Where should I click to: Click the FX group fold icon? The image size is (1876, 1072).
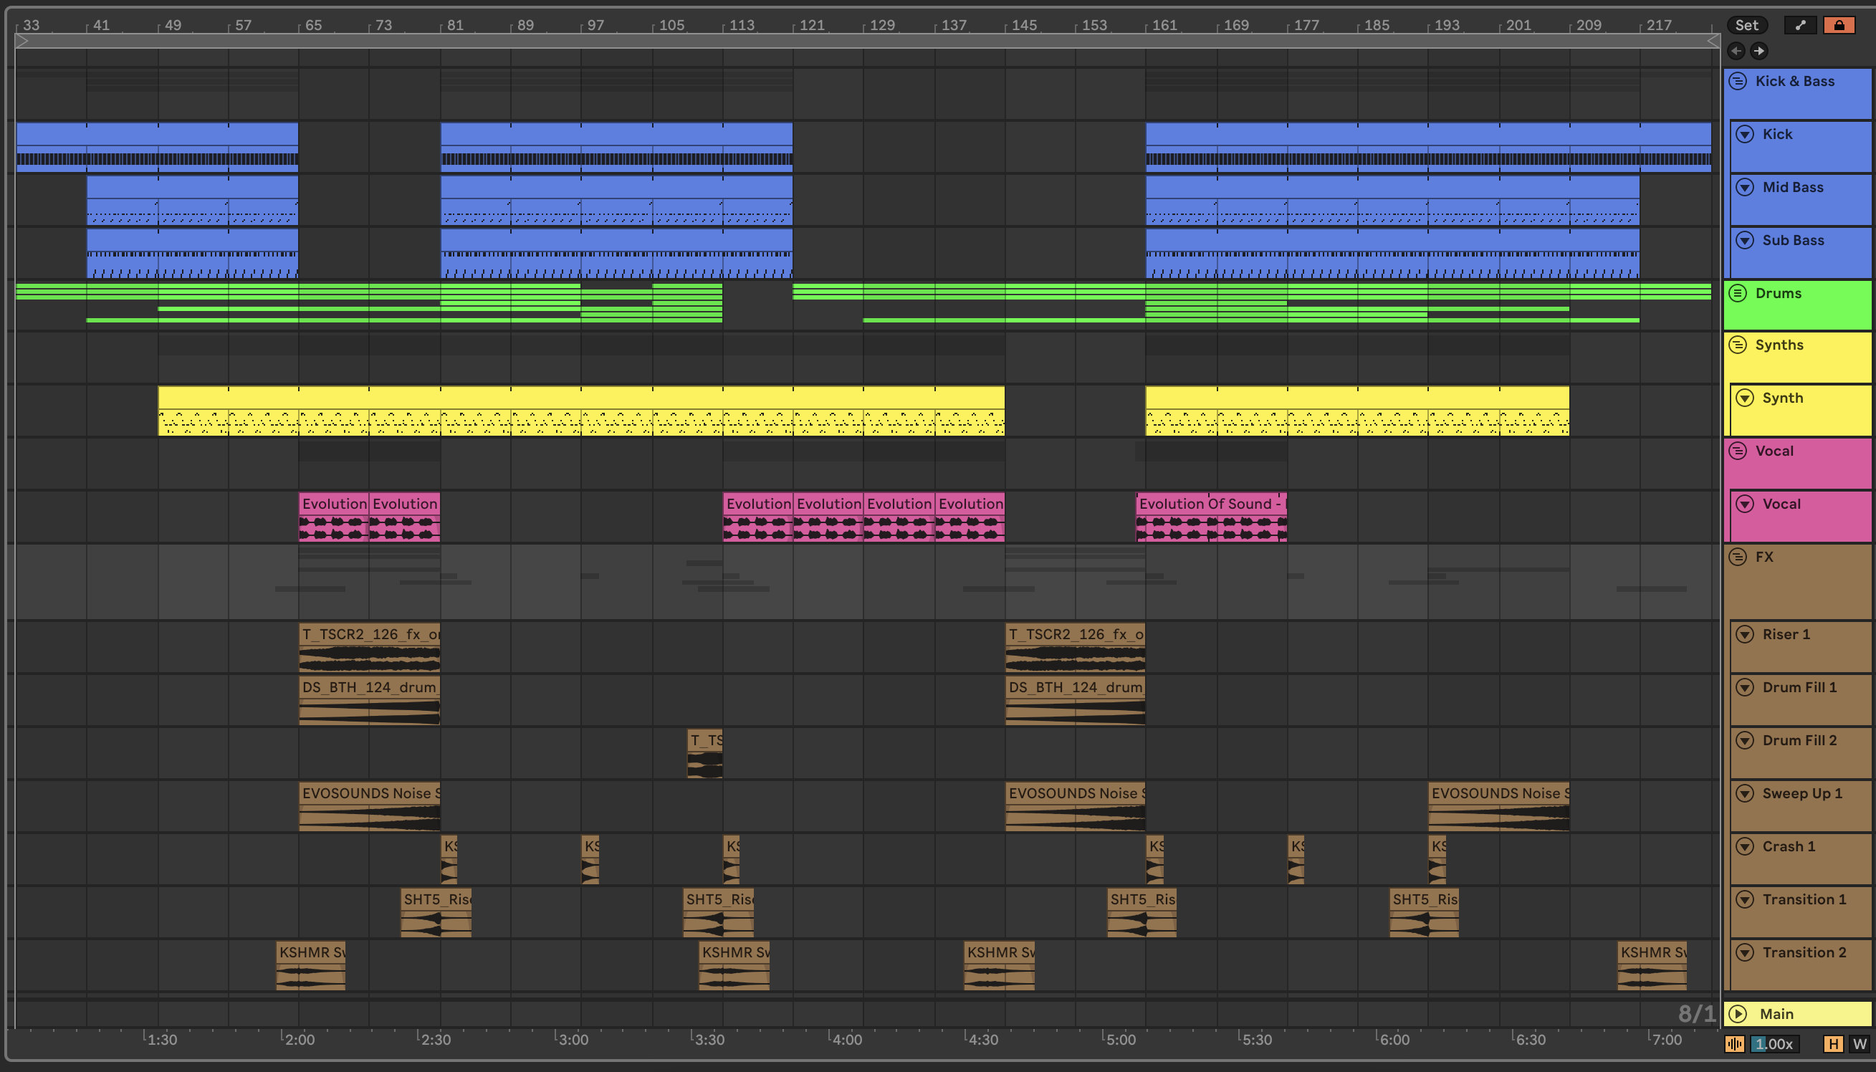[1738, 557]
